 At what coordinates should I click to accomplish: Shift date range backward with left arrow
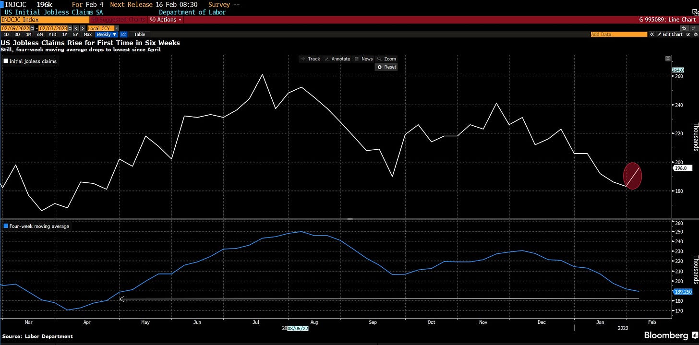pos(76,28)
